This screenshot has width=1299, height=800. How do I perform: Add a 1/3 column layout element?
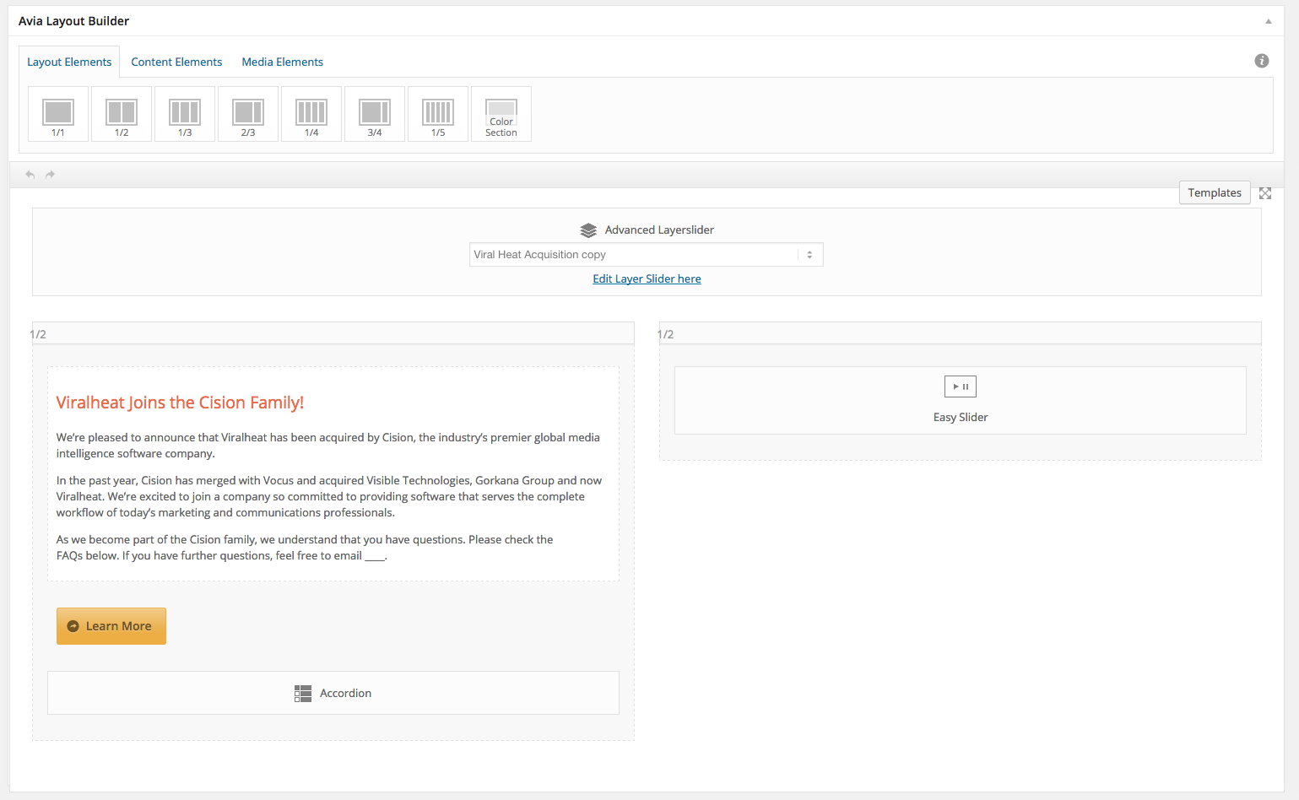pos(185,114)
